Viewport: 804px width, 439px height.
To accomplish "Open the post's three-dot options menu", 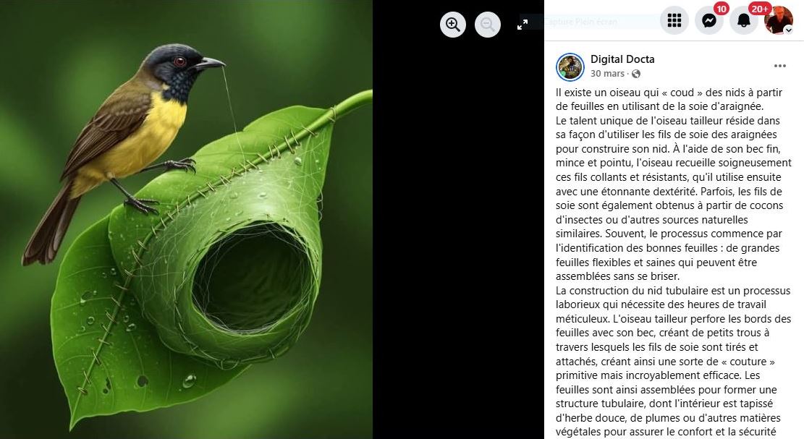I will pos(780,66).
